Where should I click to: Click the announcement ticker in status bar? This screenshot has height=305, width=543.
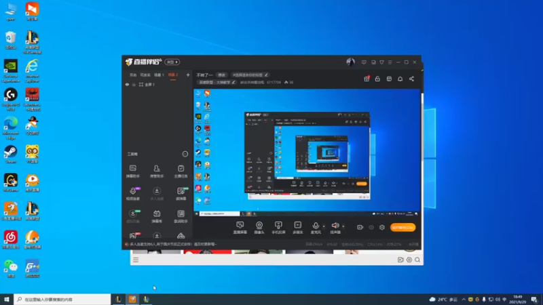coord(171,244)
